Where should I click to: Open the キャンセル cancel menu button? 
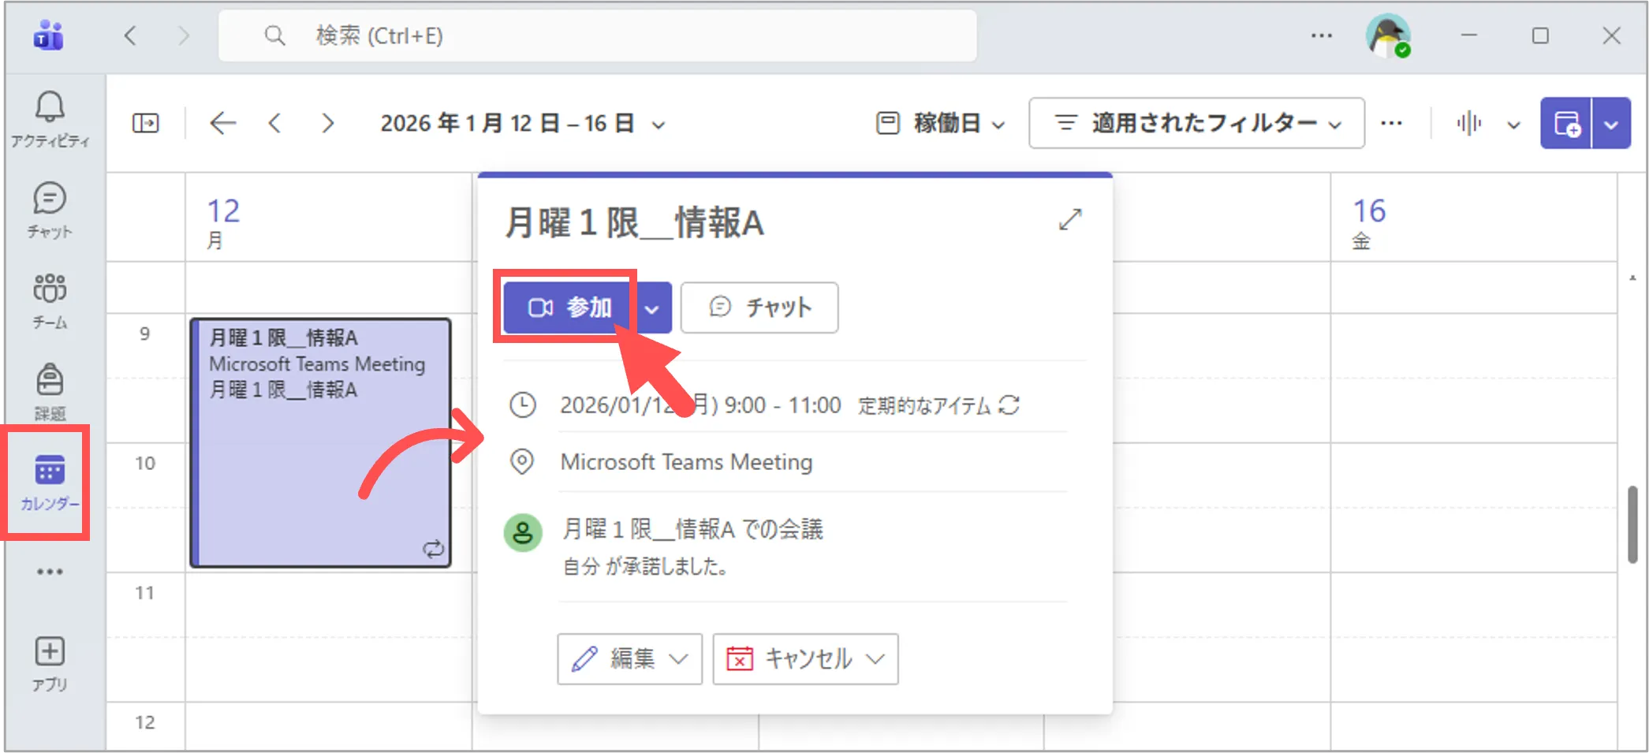pos(805,659)
